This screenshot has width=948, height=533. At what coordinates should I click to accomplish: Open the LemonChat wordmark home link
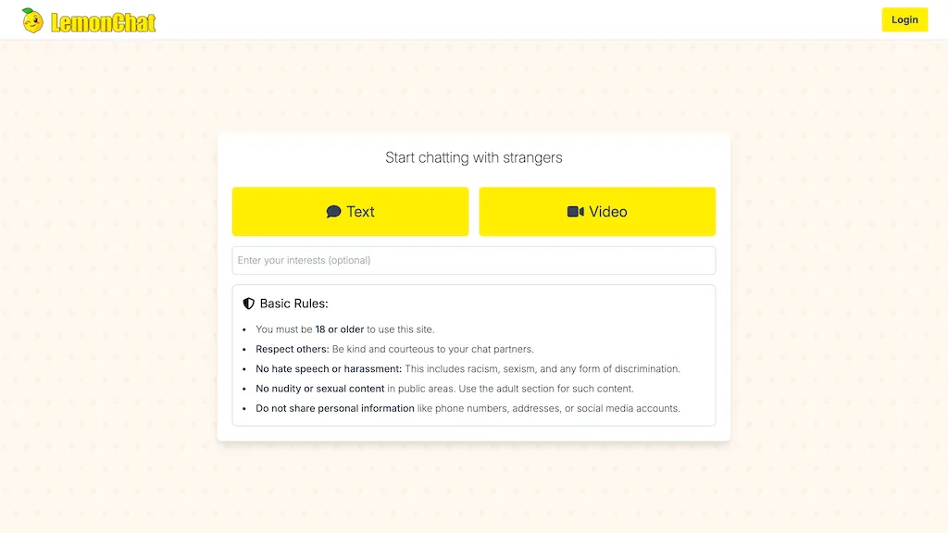point(104,22)
